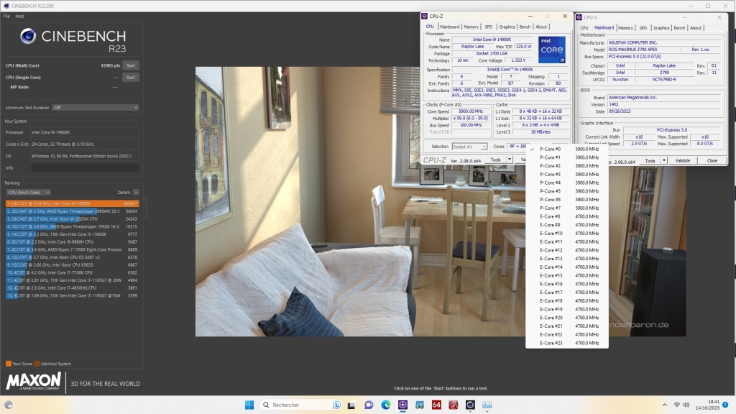The height and width of the screenshot is (414, 736).
Task: Select P-Core #0 in core list
Action: pos(567,149)
